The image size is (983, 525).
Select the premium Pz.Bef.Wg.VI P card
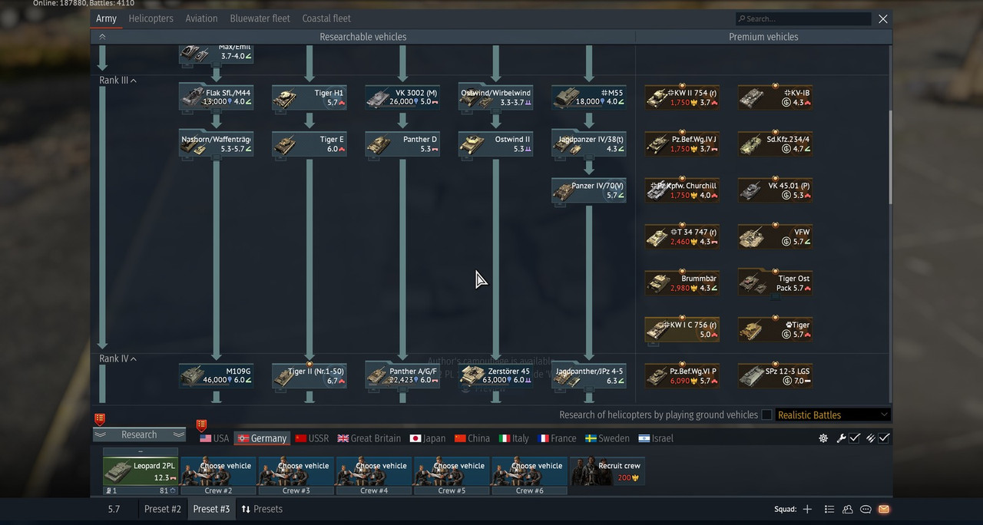pyautogui.click(x=682, y=375)
